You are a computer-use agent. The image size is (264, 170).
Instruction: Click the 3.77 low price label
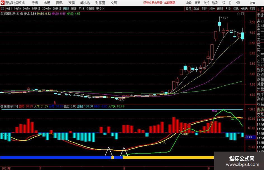122,100
